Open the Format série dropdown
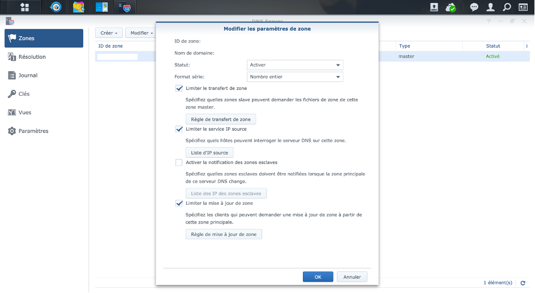 click(x=295, y=77)
